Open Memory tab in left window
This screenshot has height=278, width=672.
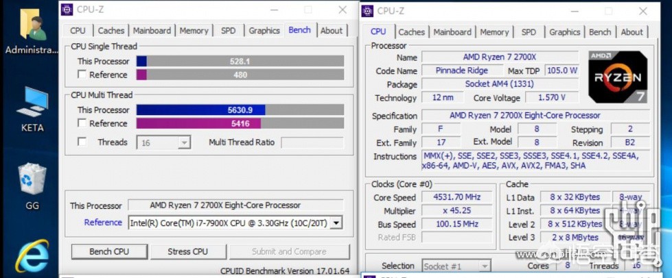(194, 31)
